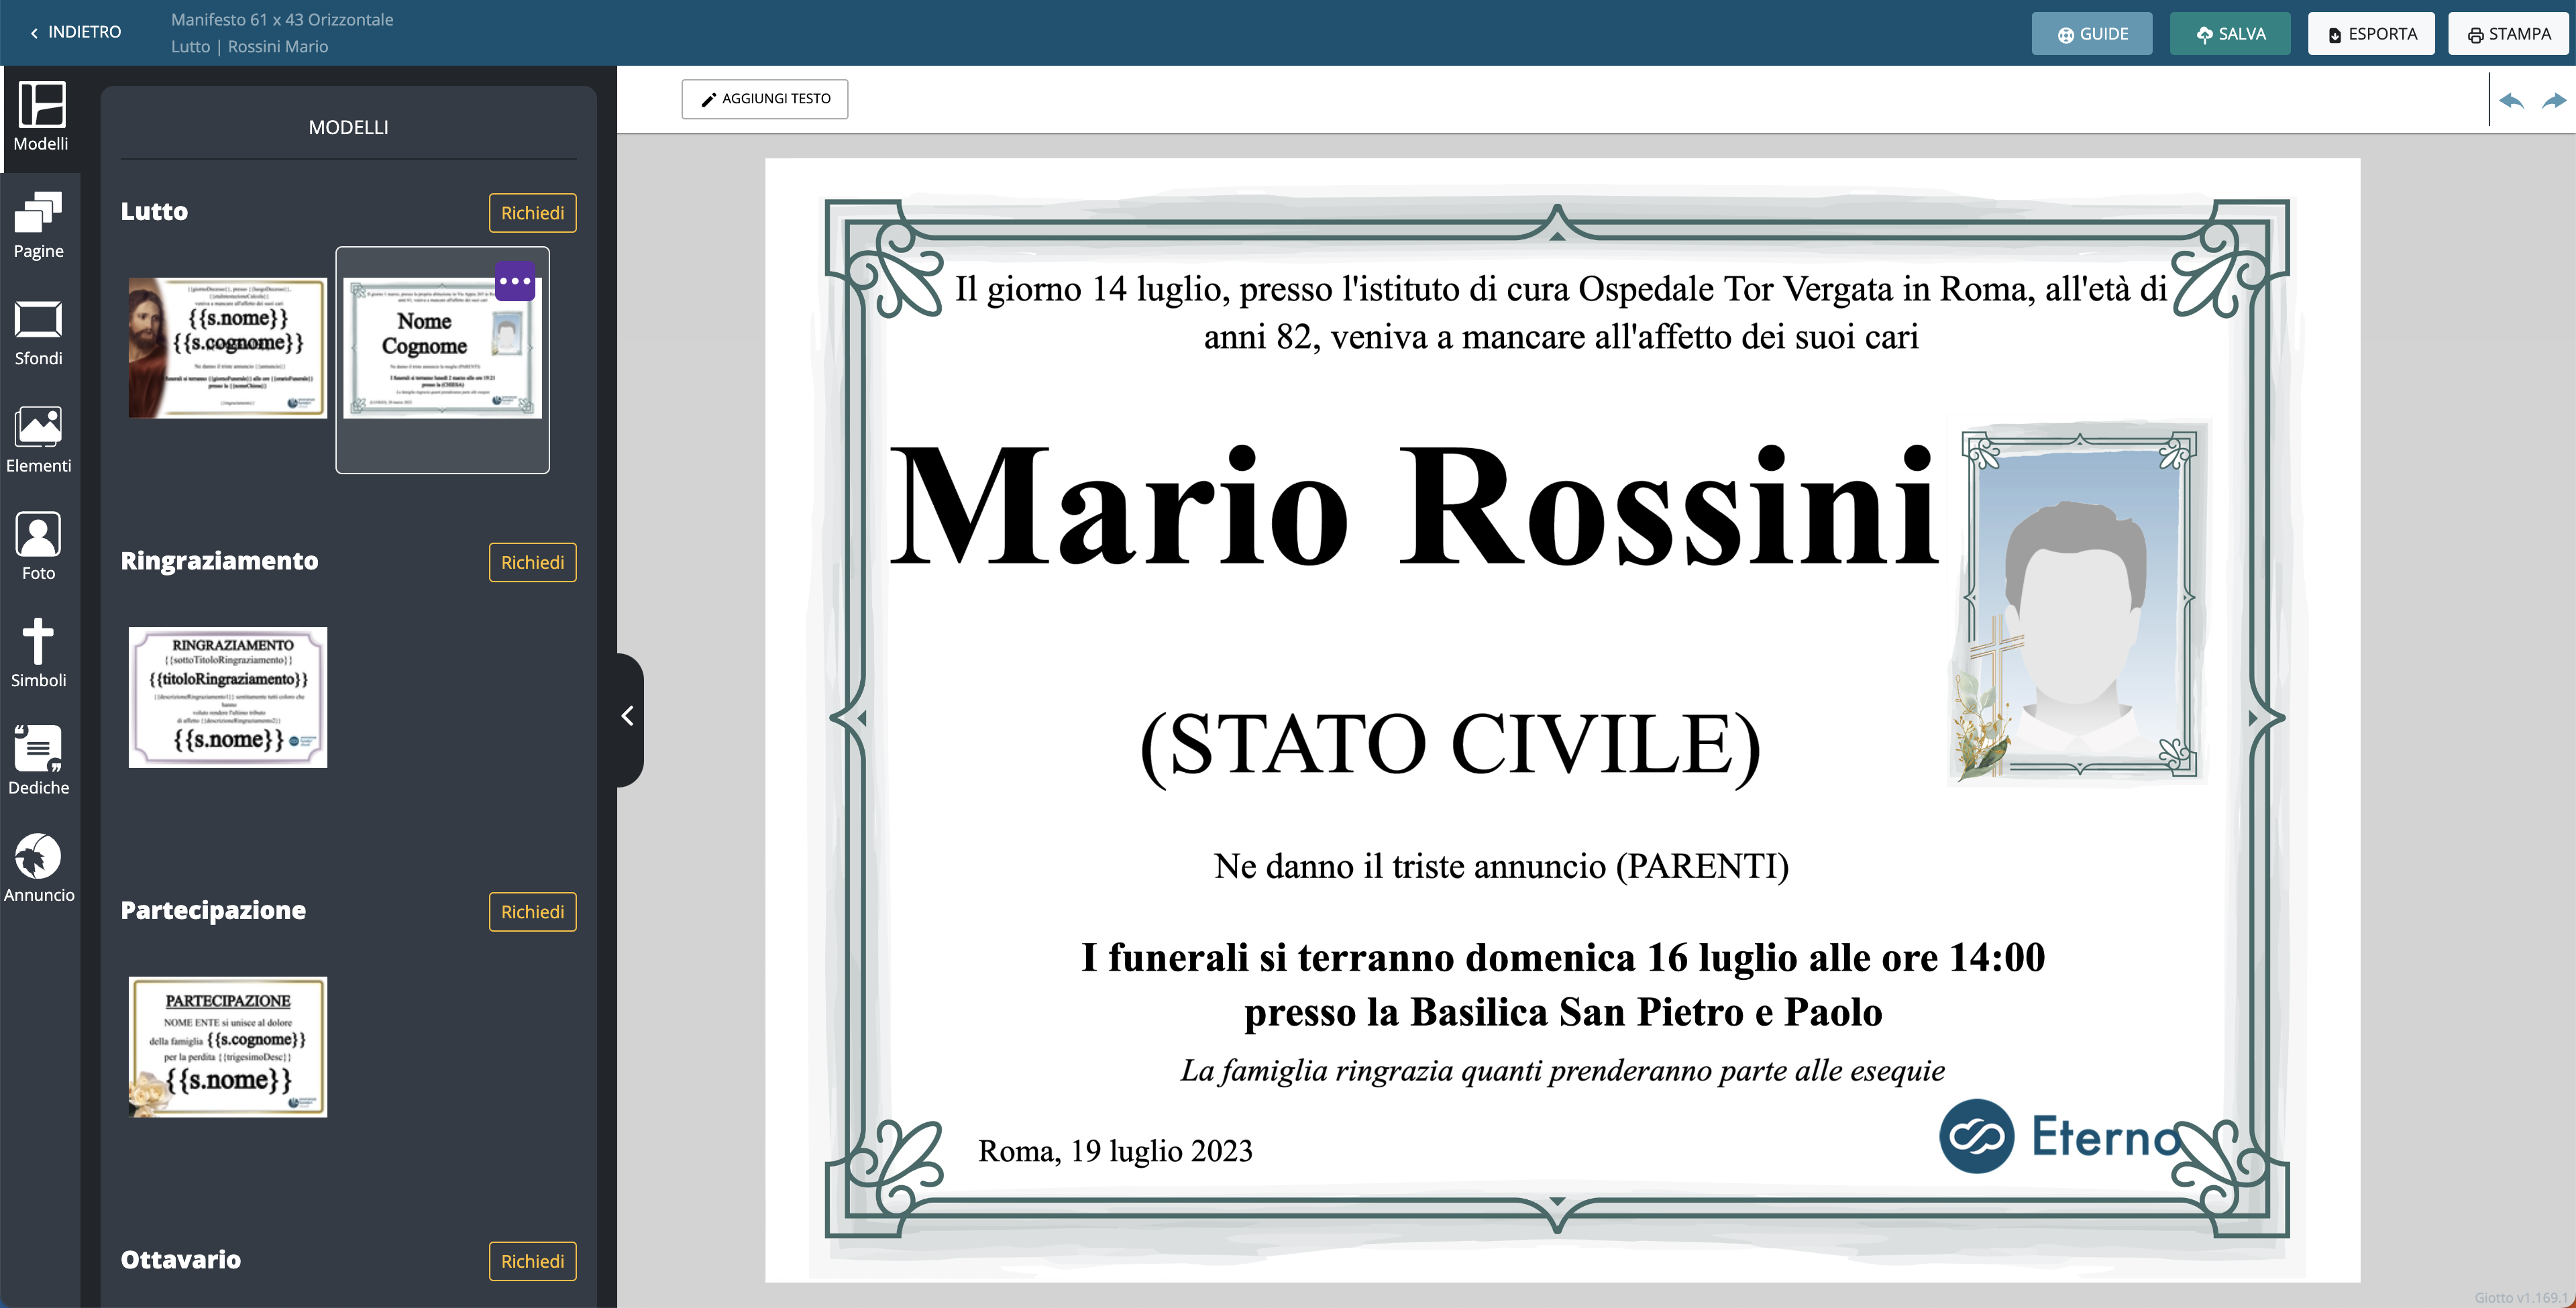Image resolution: width=2576 pixels, height=1308 pixels.
Task: Collapse the Modelli side panel with chevron
Action: pos(628,716)
